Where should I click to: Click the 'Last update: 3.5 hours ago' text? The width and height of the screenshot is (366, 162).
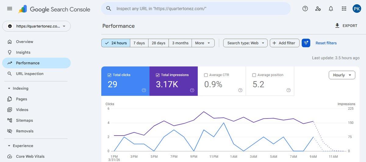[336, 58]
